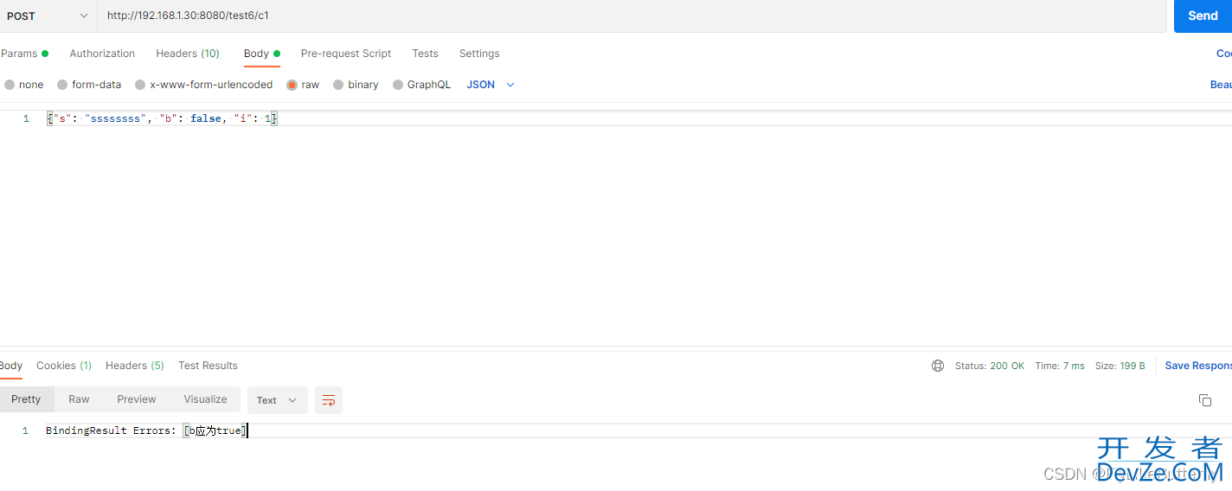Open the Text response format dropdown
Image resolution: width=1232 pixels, height=491 pixels.
pos(277,400)
